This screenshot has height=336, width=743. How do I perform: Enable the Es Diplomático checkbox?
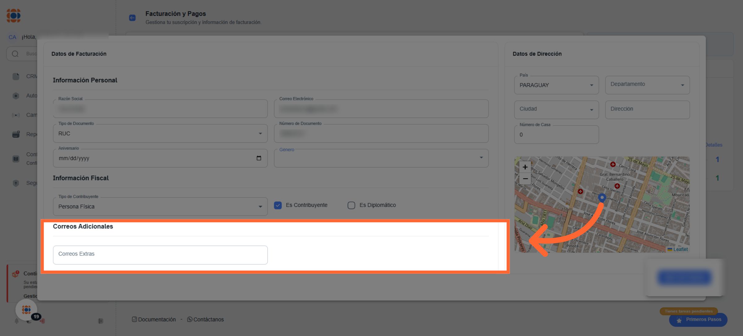coord(351,205)
